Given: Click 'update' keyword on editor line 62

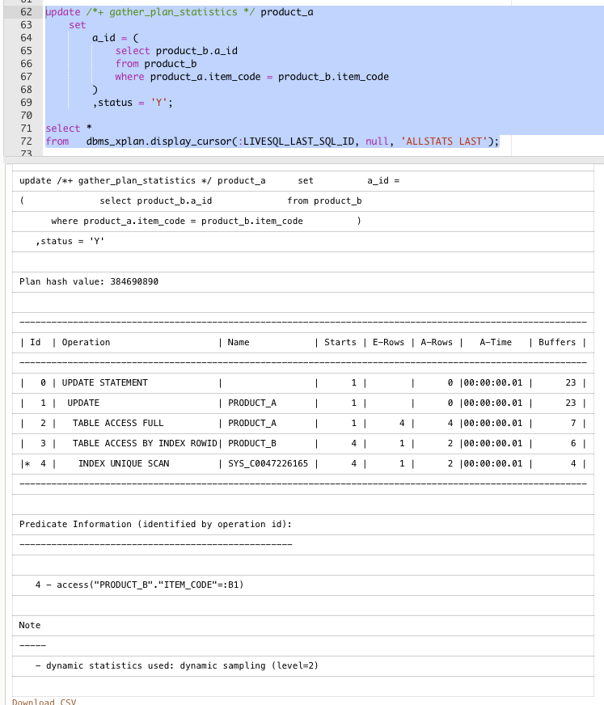Looking at the screenshot, I should tap(63, 12).
